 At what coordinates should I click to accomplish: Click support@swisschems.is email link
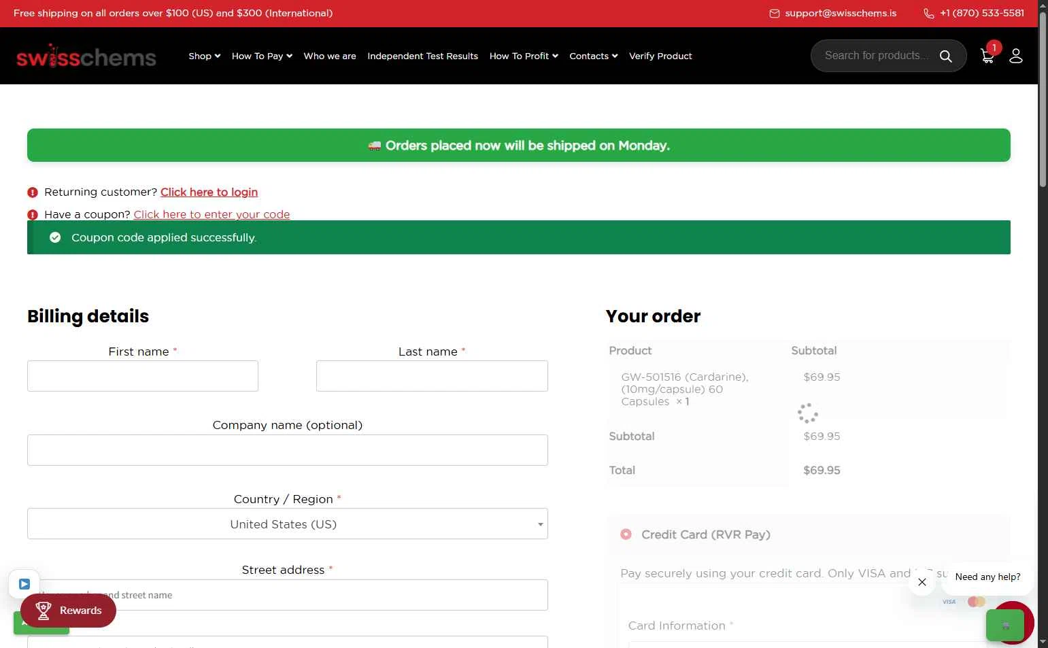tap(841, 13)
